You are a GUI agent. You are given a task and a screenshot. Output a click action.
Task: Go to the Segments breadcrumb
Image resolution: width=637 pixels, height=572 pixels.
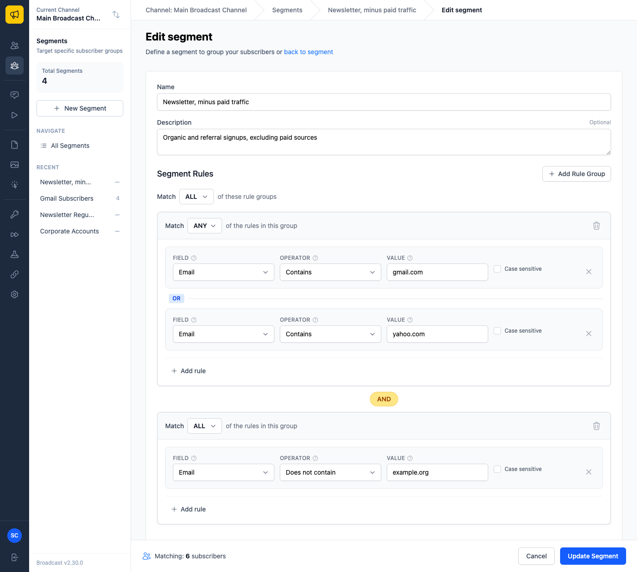287,10
